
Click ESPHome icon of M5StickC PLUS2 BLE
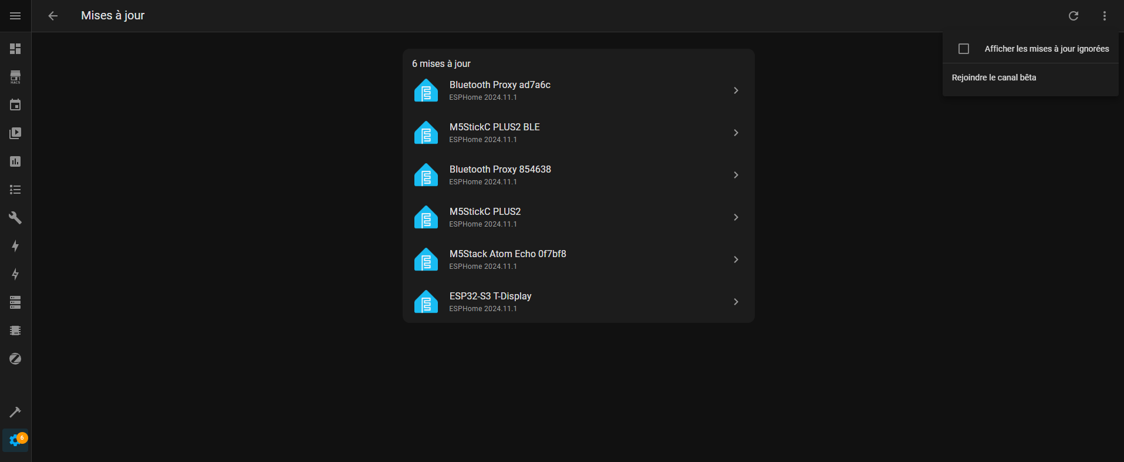tap(426, 133)
